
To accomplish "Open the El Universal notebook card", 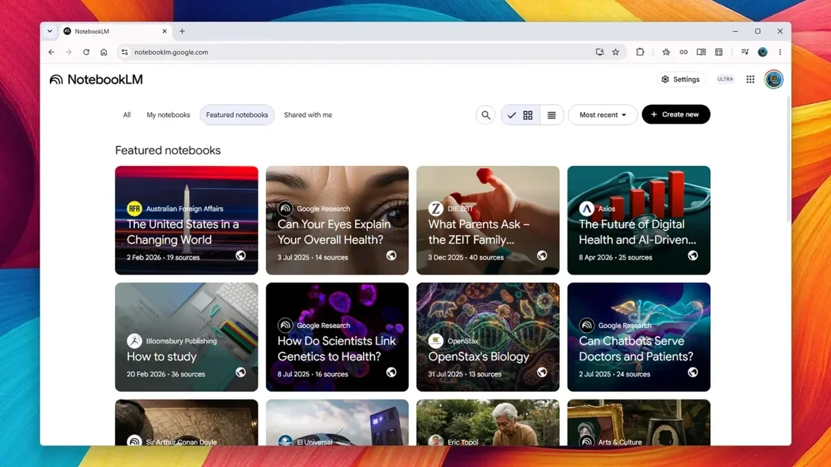I will click(x=337, y=422).
